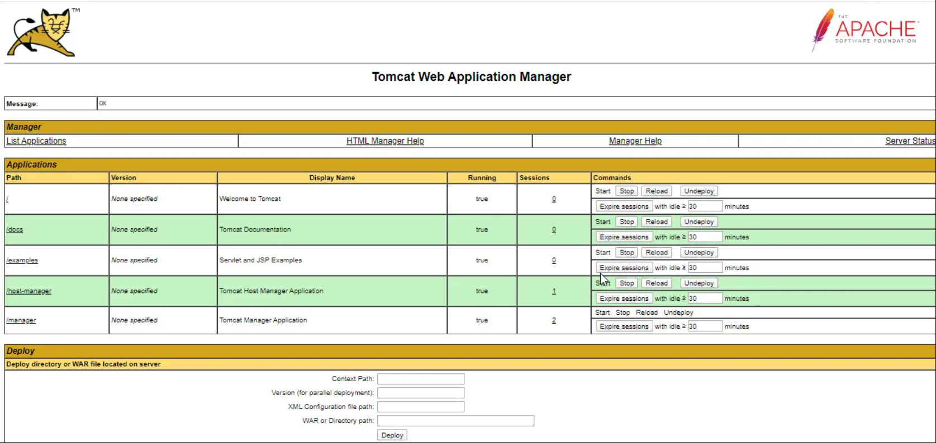Undeploy the /host-manager application

pos(699,283)
